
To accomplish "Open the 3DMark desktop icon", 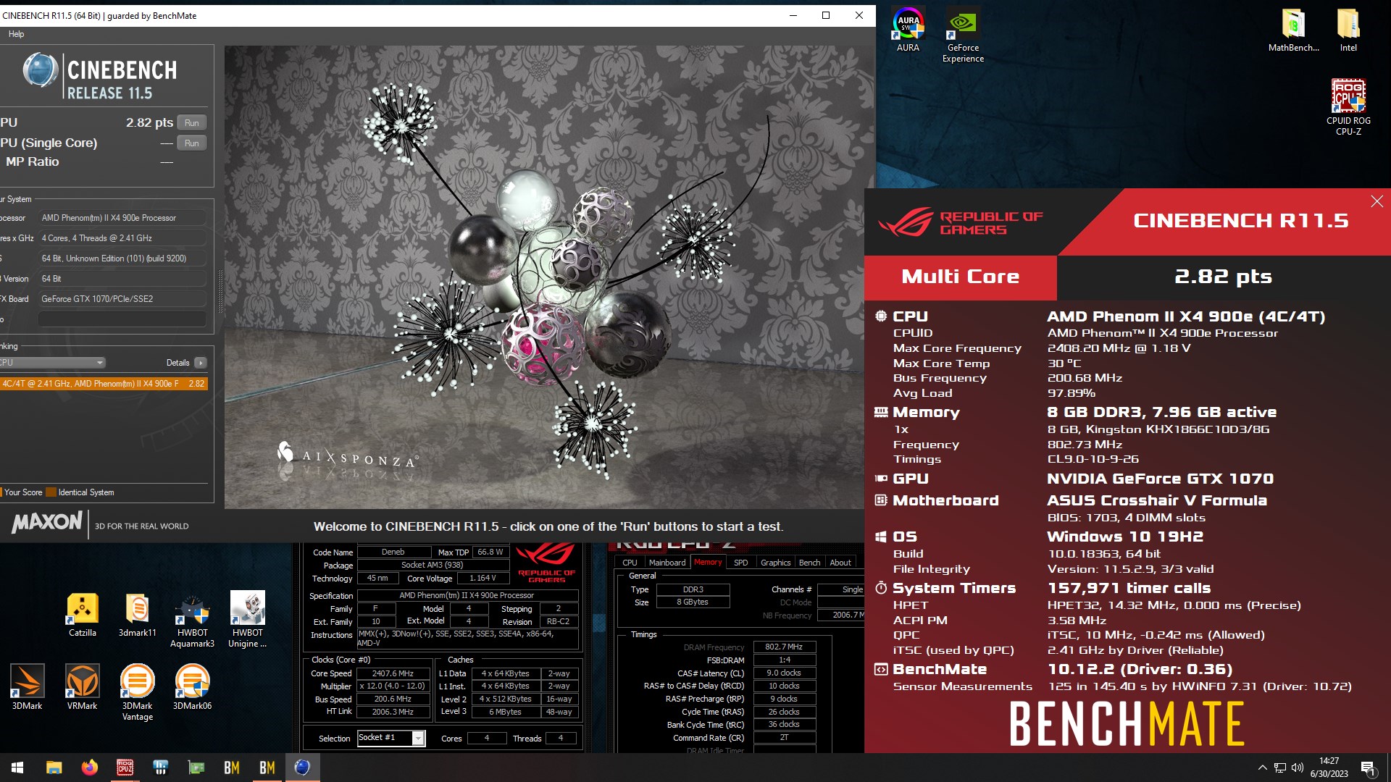I will coord(28,686).
